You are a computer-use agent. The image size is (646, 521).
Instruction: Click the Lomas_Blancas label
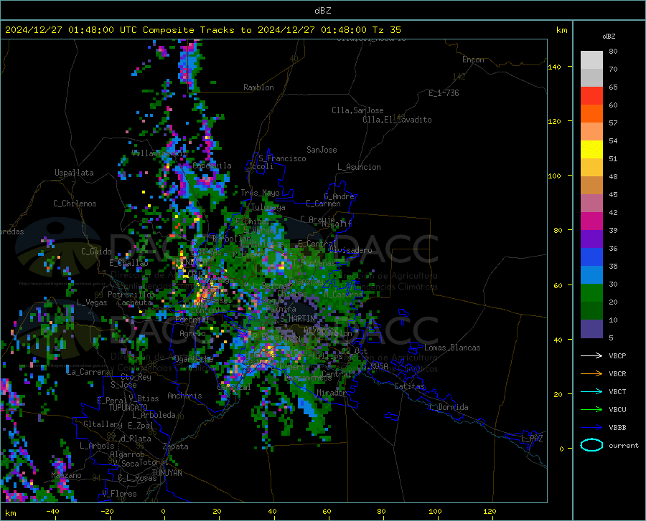tap(452, 348)
